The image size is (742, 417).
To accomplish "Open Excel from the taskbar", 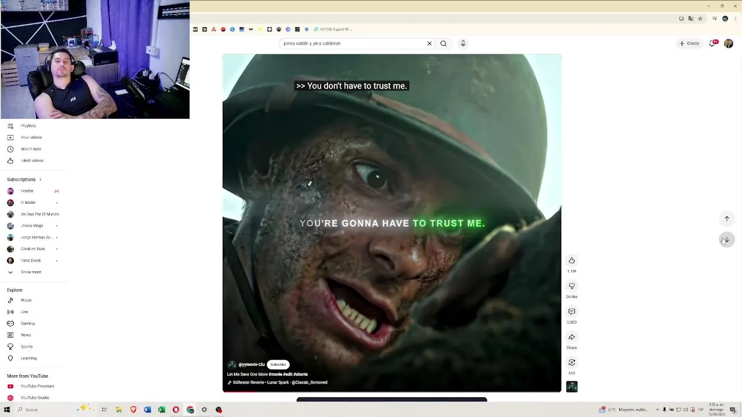I will pyautogui.click(x=162, y=410).
